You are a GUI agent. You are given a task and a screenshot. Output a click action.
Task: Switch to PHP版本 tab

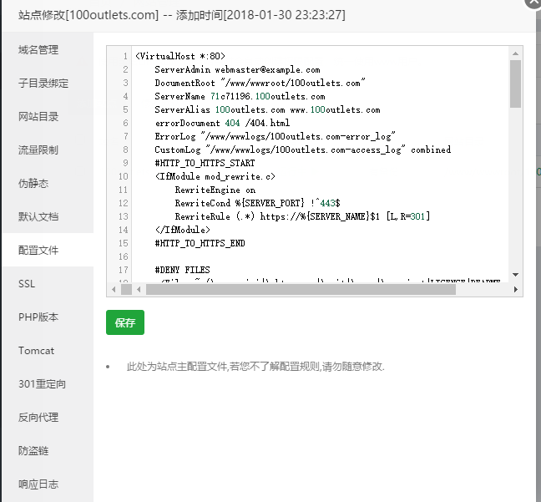[48, 317]
